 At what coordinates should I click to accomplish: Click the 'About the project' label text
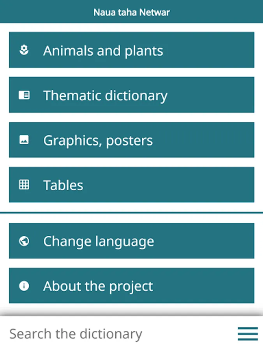click(x=98, y=287)
